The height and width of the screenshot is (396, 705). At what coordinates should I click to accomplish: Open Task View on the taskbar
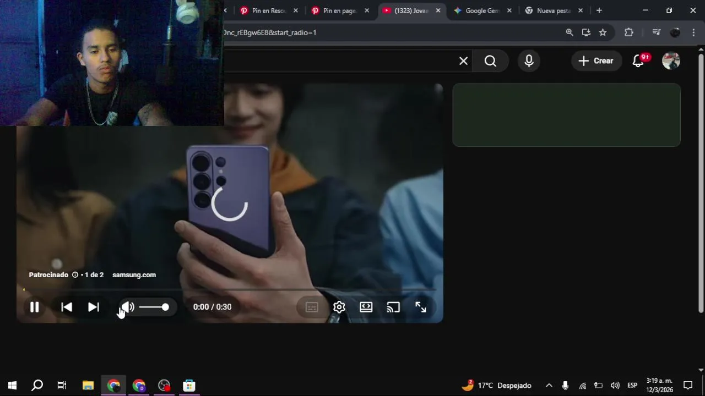click(62, 386)
